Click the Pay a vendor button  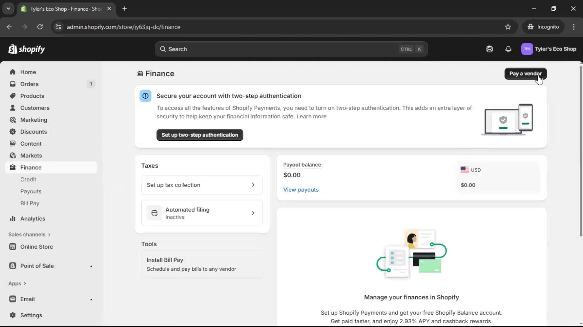coord(525,74)
